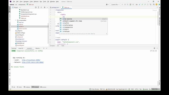Image resolution: width=169 pixels, height=95 pixels.
Task: Open the Navigate menu
Action: point(26,2)
